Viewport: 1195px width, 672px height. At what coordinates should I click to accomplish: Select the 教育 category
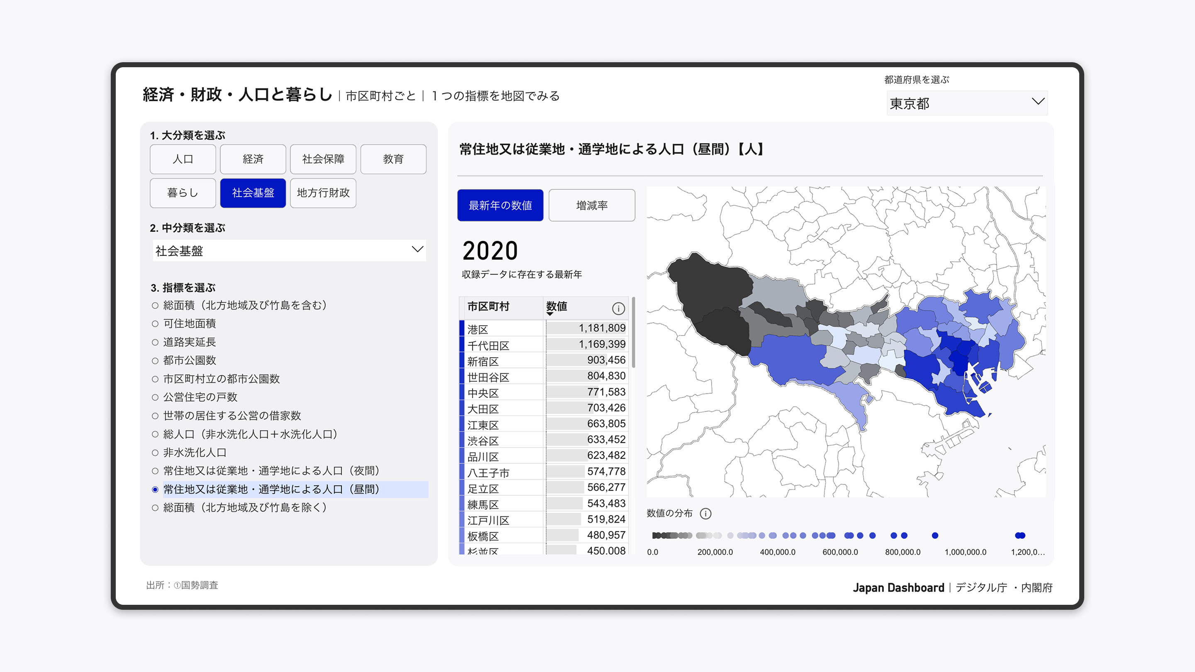[393, 159]
